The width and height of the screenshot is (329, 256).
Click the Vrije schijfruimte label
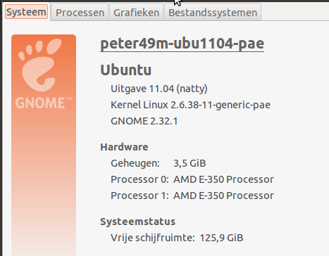[153, 238]
